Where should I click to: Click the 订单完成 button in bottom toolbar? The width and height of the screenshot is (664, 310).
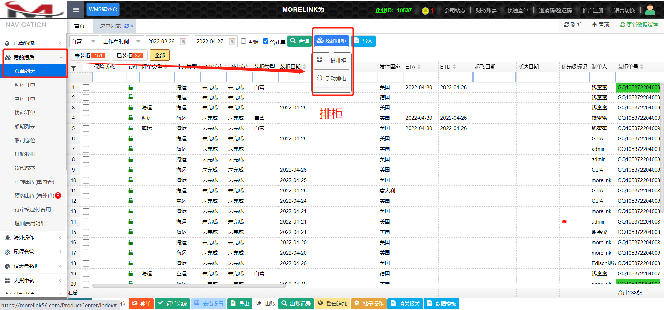172,303
